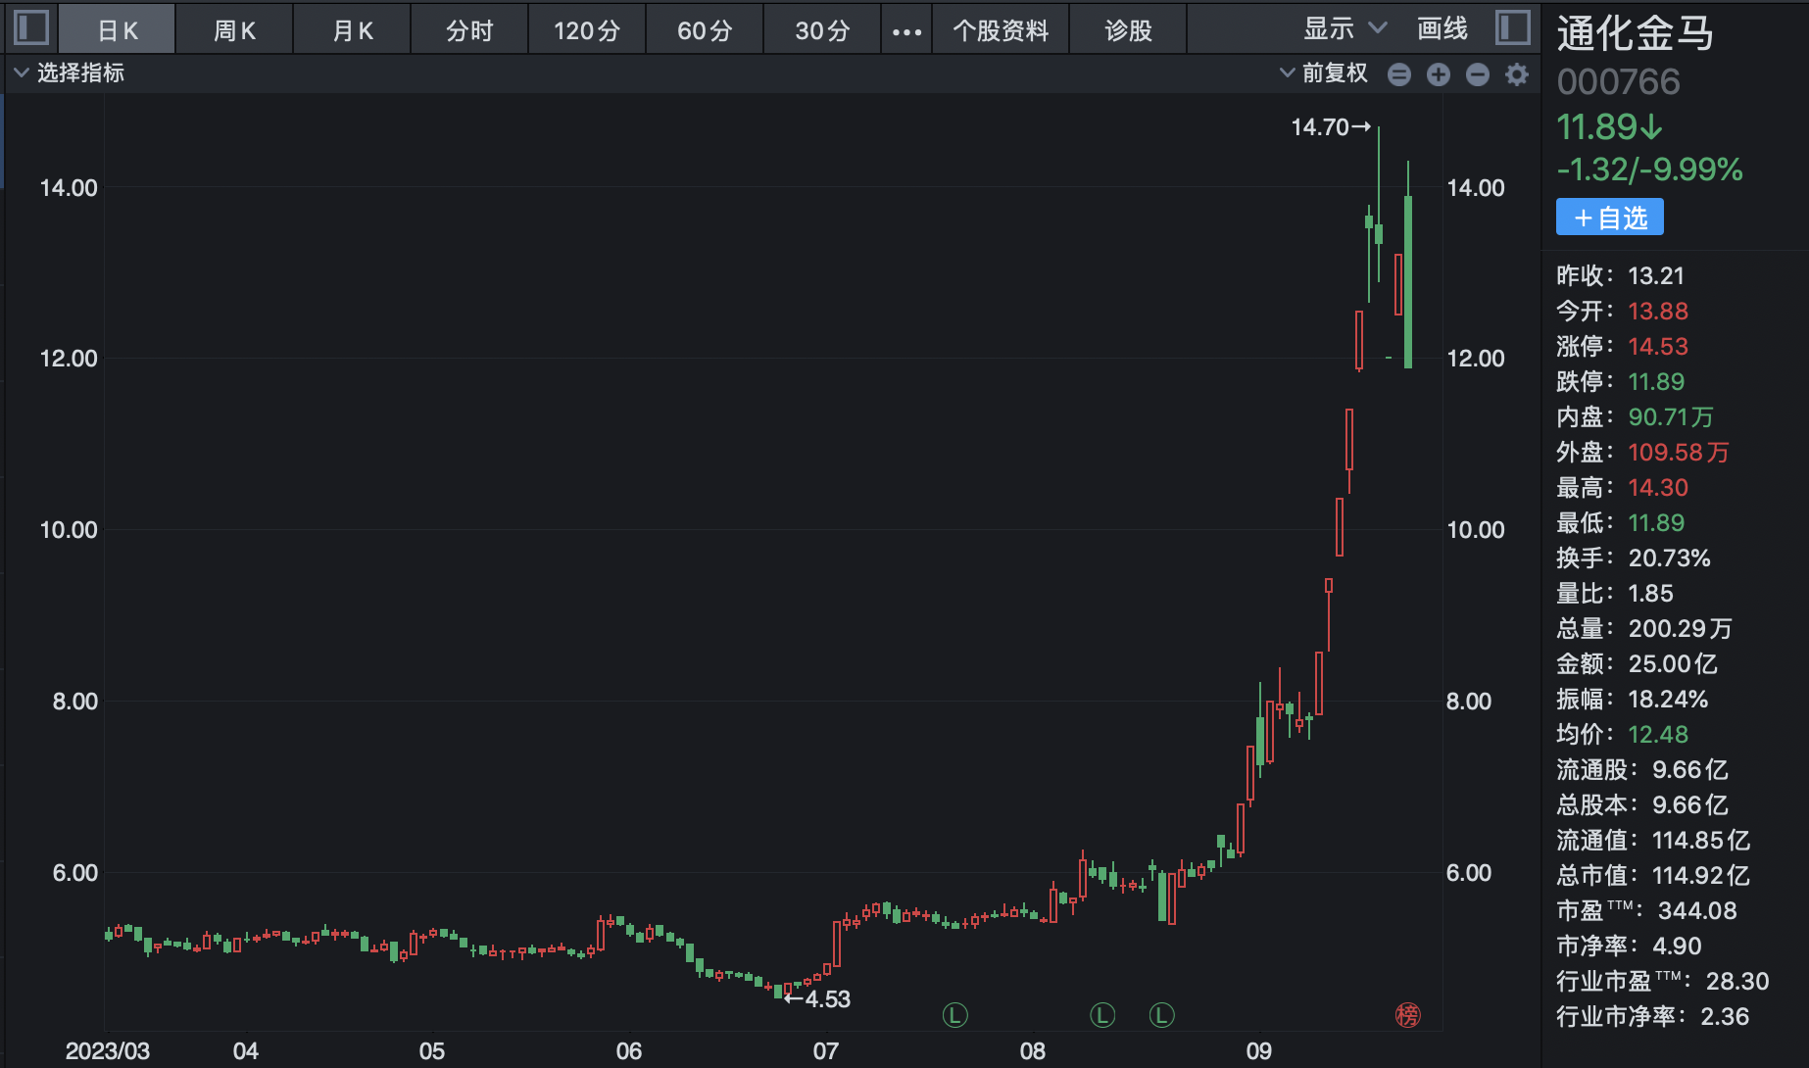1809x1068 pixels.
Task: Click the 量比 value 1.85
Action: coord(1651,594)
